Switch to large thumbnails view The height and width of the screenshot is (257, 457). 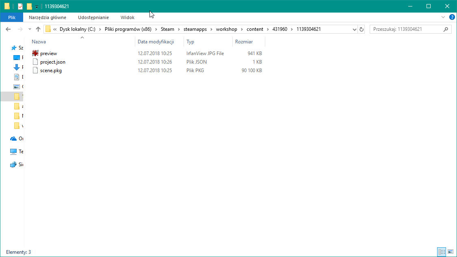click(451, 252)
